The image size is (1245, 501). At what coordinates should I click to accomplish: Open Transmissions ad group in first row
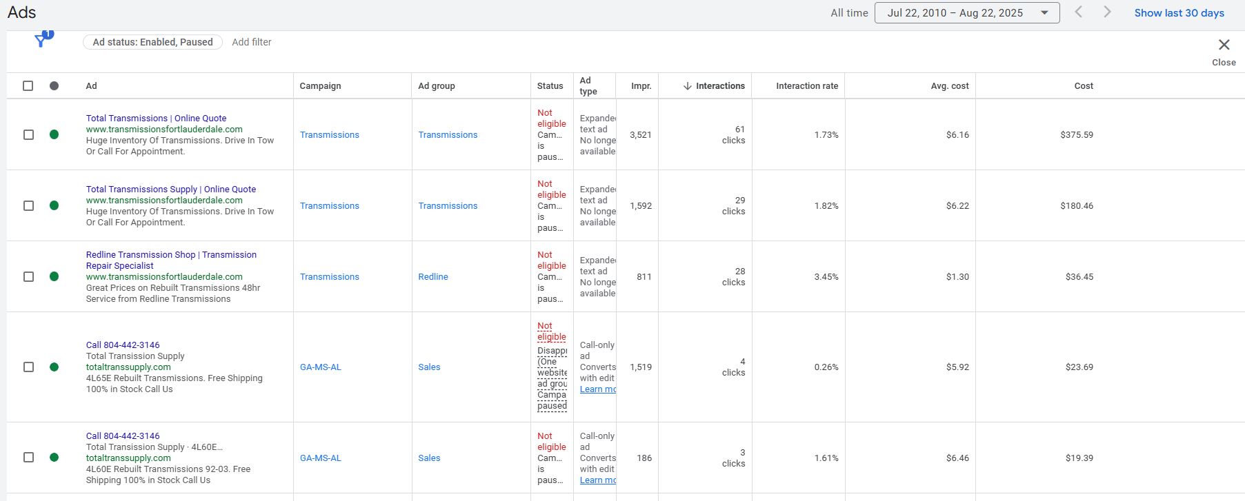(x=448, y=135)
